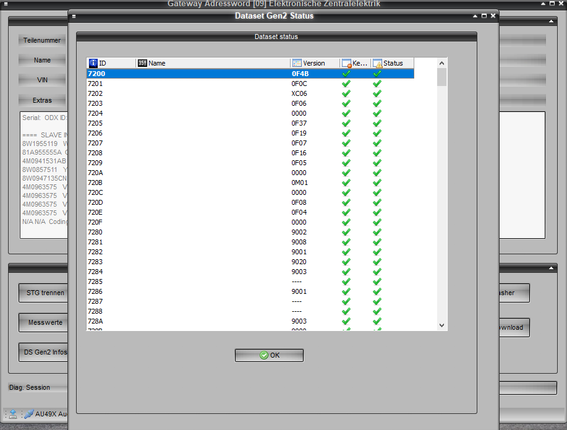Screen dimensions: 567x430
Task: Click version 0F37 cell
Action: (x=299, y=123)
